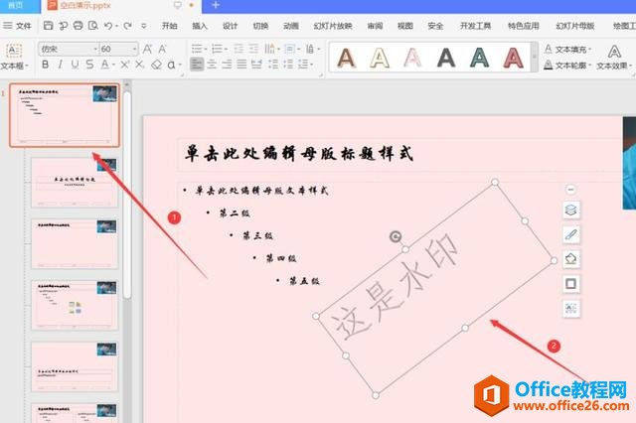This screenshot has width=636, height=423.
Task: Toggle Bold formatting
Action: click(x=45, y=64)
